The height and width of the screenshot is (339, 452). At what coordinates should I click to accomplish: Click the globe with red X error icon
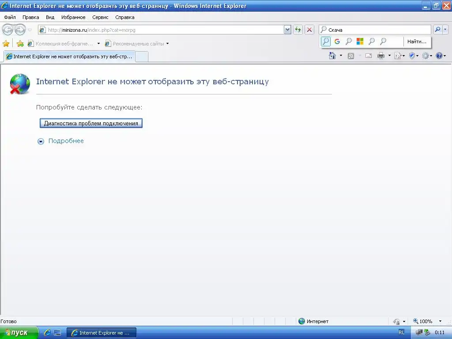tap(20, 84)
